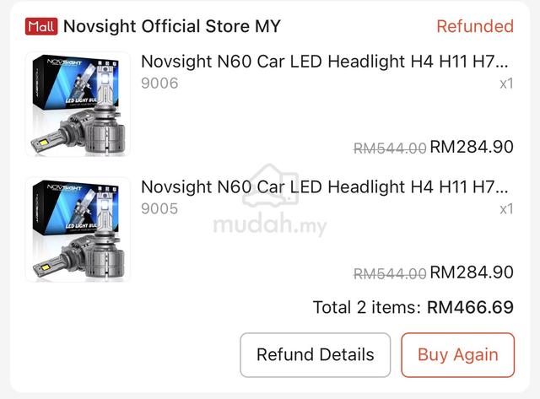540x399 pixels.
Task: Click the Refund Details button
Action: 315,355
